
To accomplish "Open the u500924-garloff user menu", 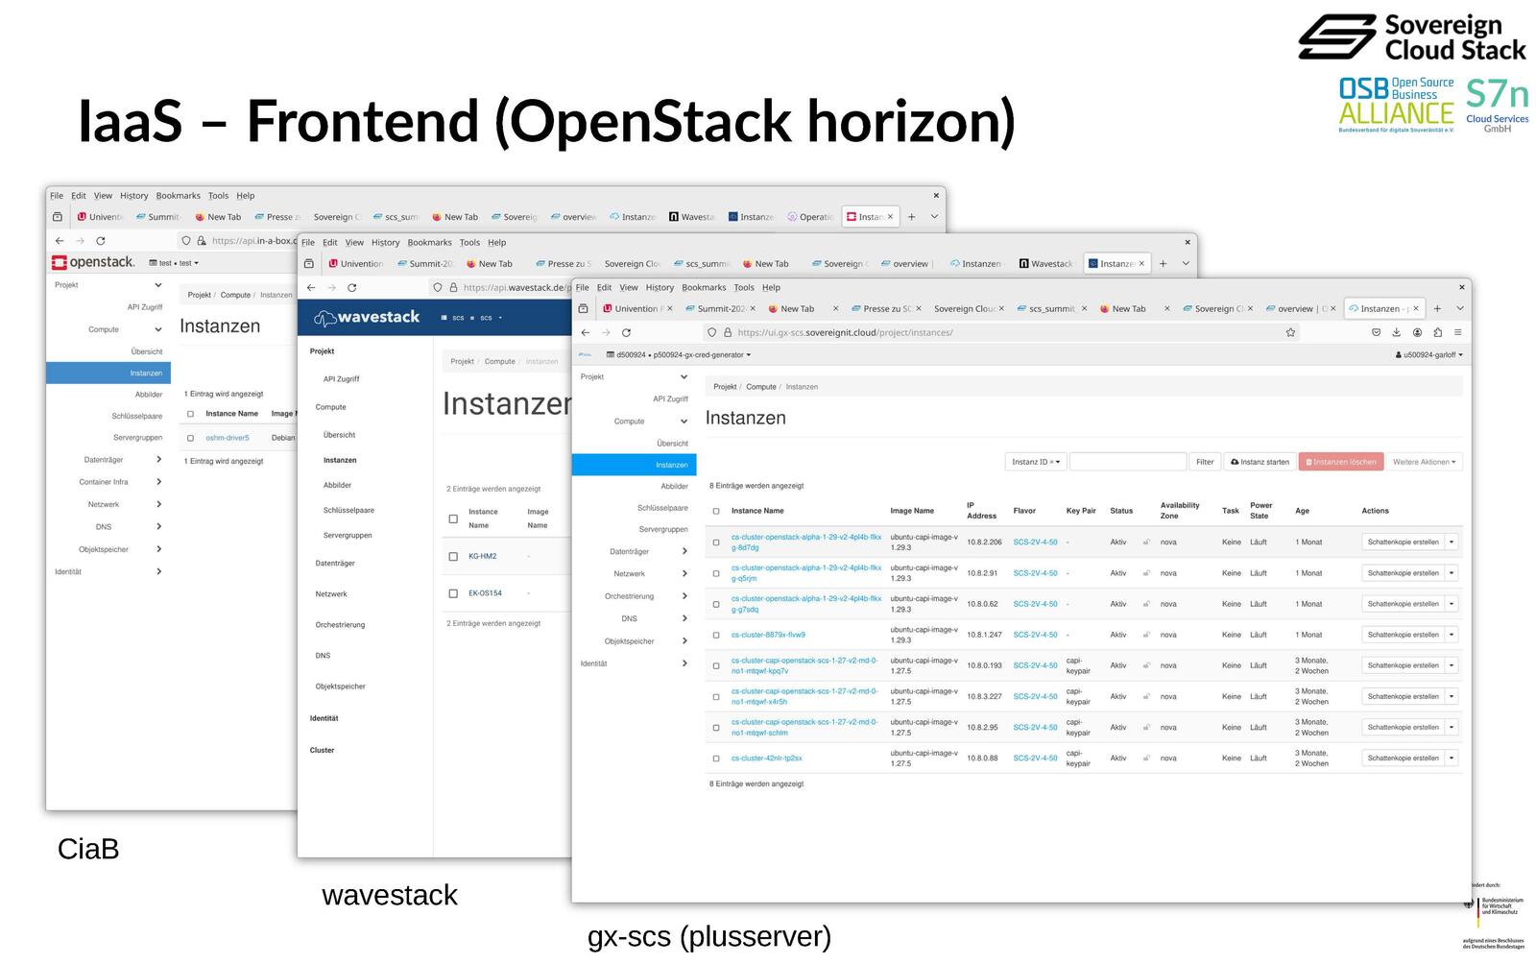I will click(1429, 355).
